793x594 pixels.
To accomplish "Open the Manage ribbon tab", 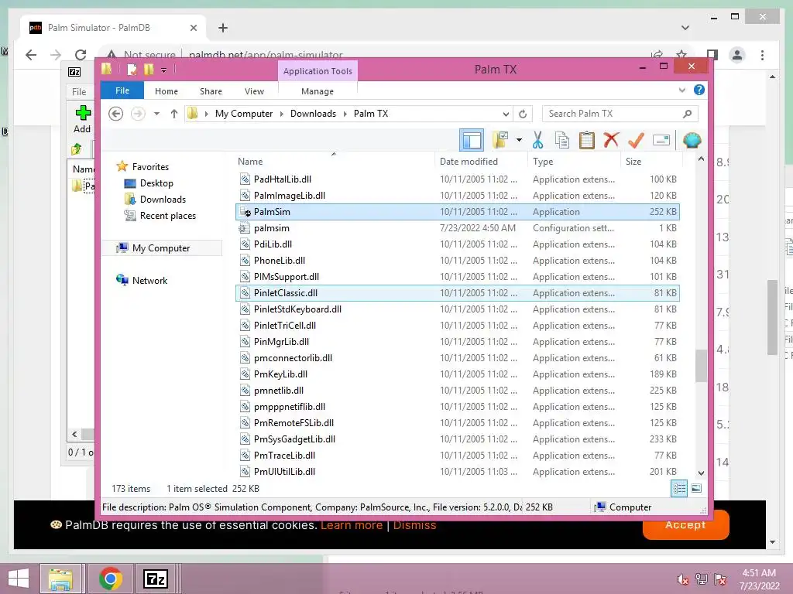I will [x=317, y=91].
